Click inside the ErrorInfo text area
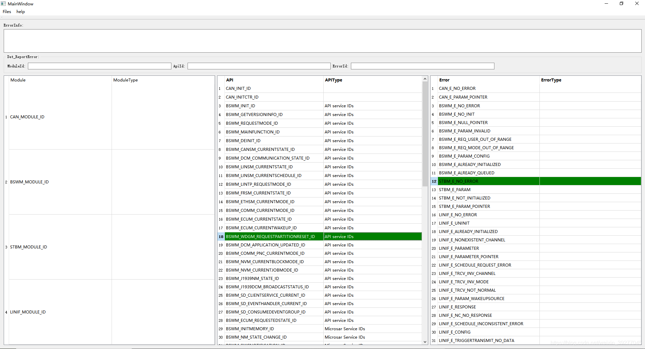The height and width of the screenshot is (349, 645). click(x=322, y=41)
